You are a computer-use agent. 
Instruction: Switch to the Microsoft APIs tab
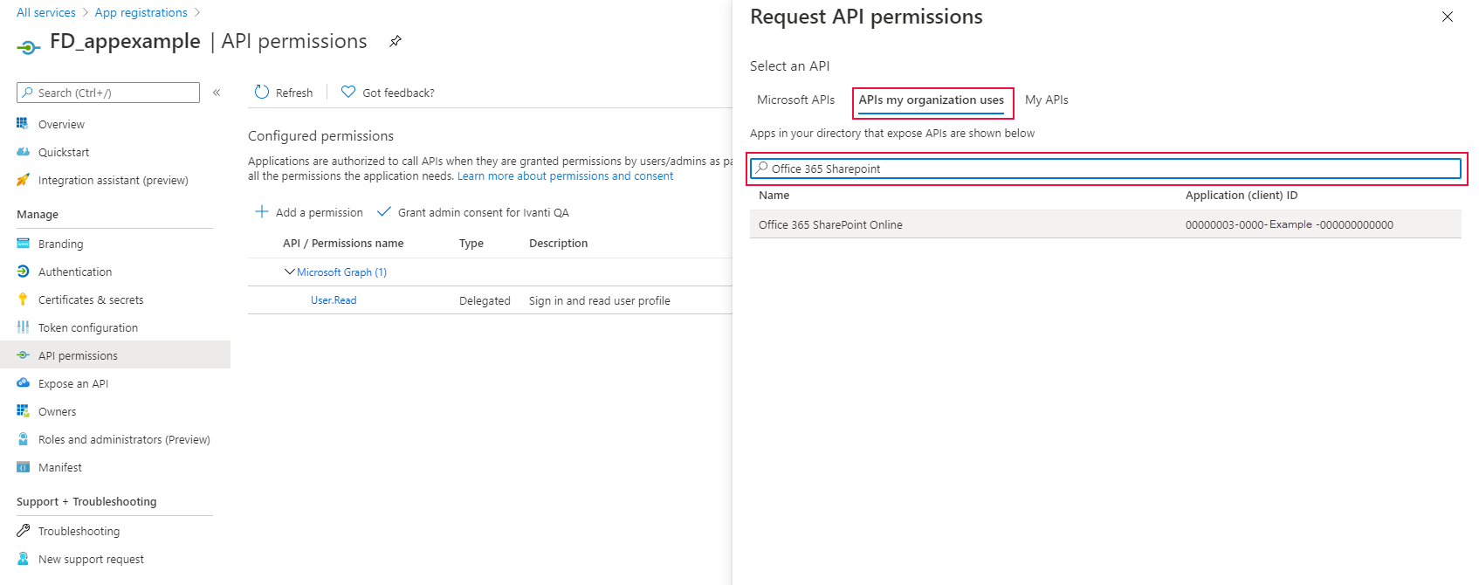pyautogui.click(x=795, y=100)
